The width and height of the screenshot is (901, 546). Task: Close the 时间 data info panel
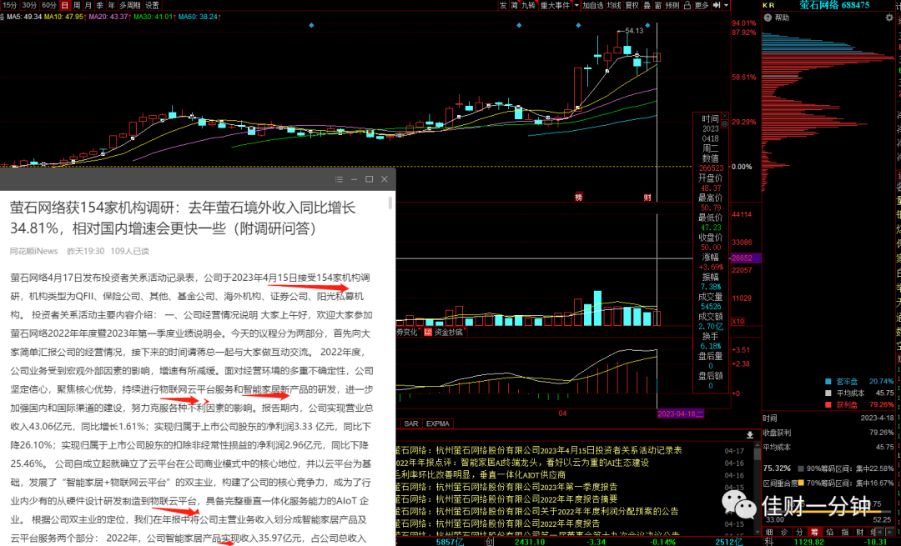tap(725, 115)
